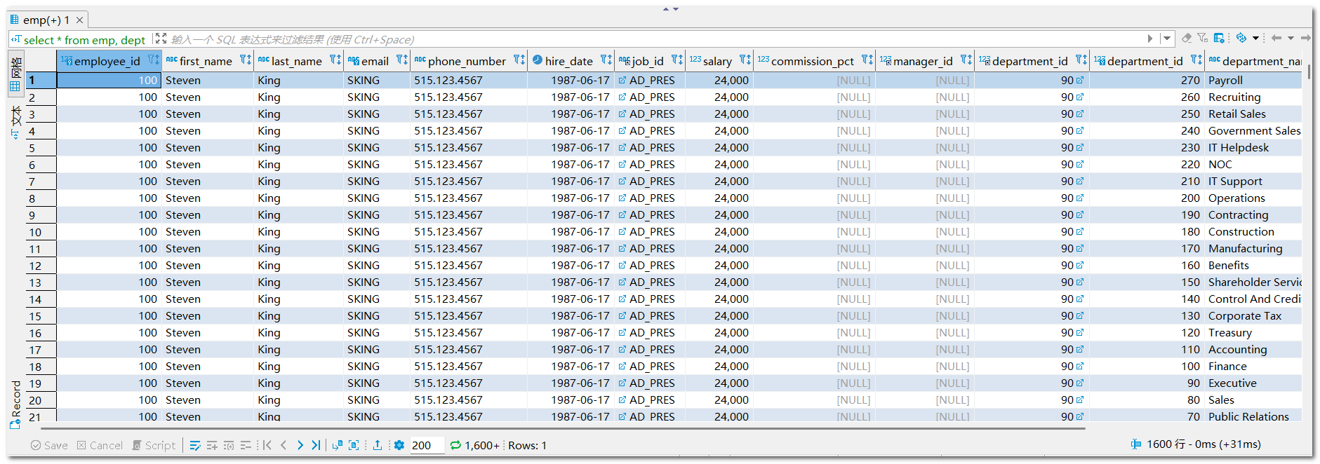
Task: Click the department id 270 cell
Action: [1147, 80]
